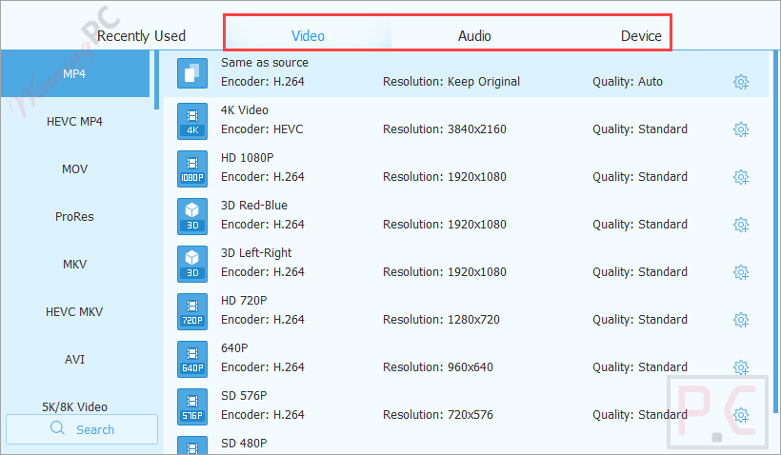
Task: Choose the 'HD 720P' preset title
Action: click(244, 300)
